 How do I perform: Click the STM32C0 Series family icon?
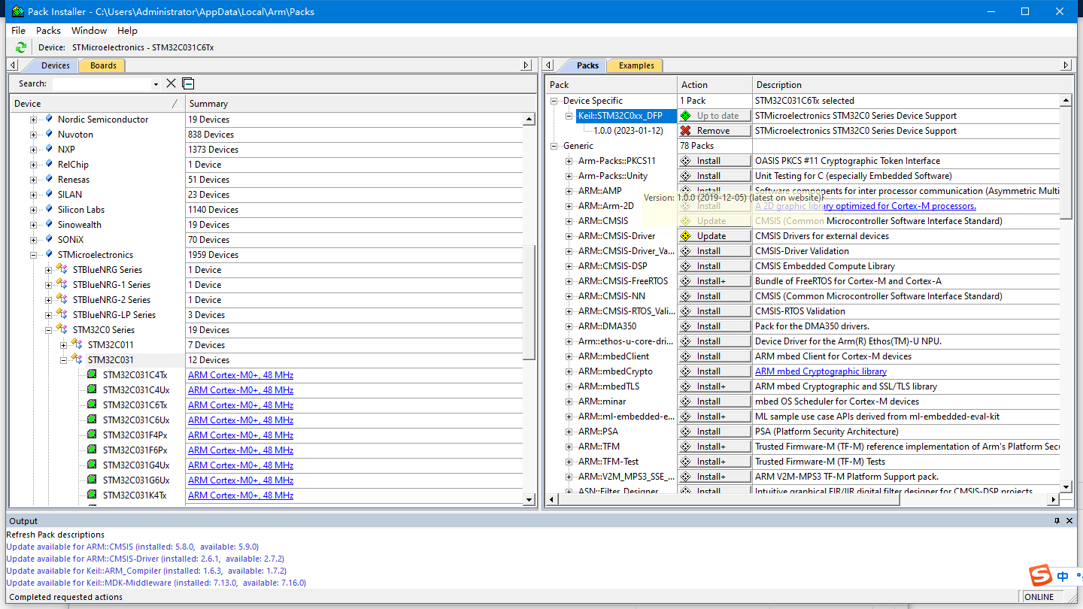point(62,329)
